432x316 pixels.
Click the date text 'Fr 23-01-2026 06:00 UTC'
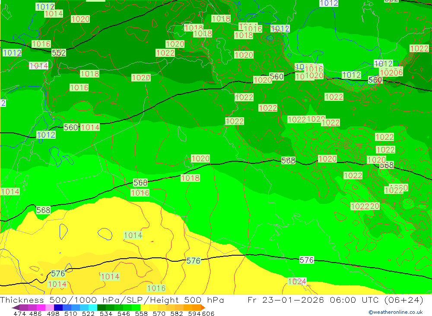pos(314,300)
